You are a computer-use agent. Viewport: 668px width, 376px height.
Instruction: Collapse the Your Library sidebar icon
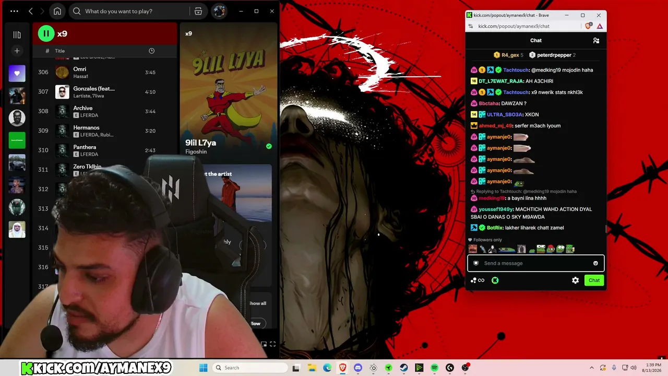(17, 34)
